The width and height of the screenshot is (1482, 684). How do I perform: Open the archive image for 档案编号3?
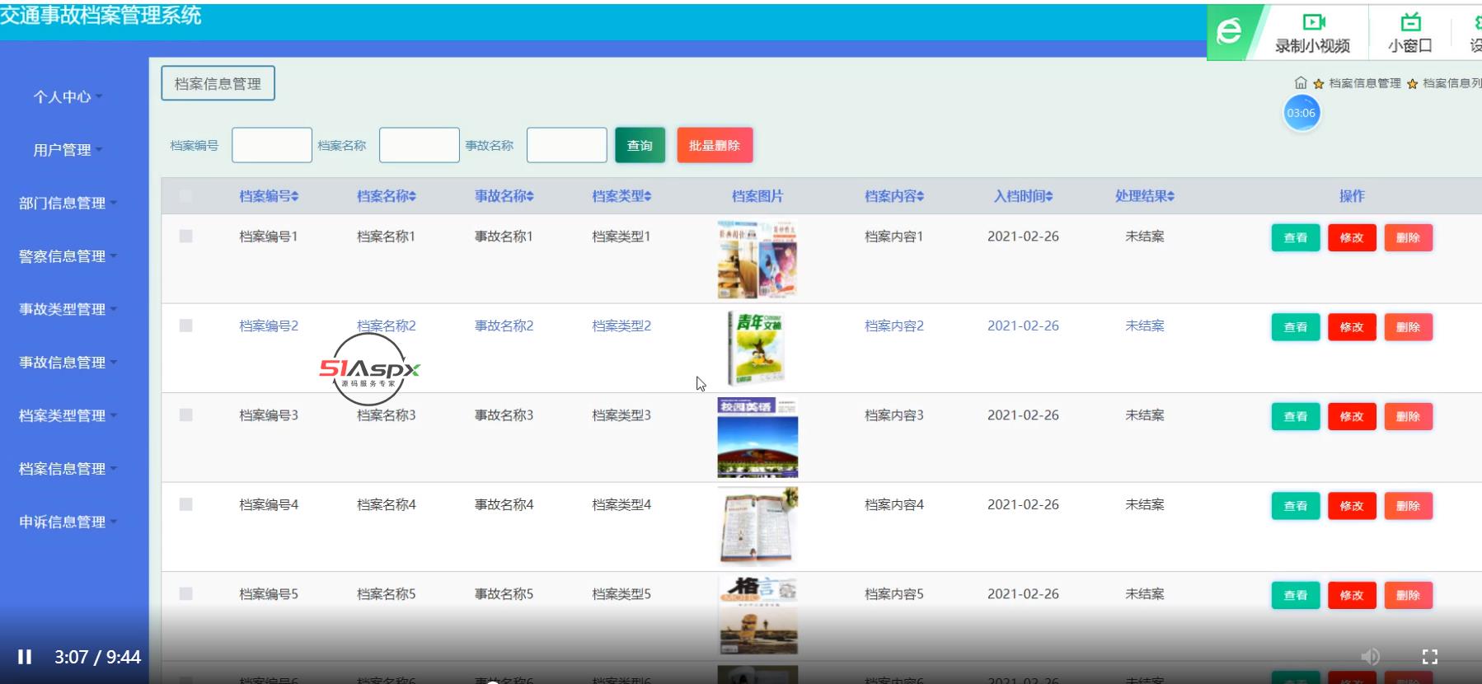pyautogui.click(x=757, y=438)
